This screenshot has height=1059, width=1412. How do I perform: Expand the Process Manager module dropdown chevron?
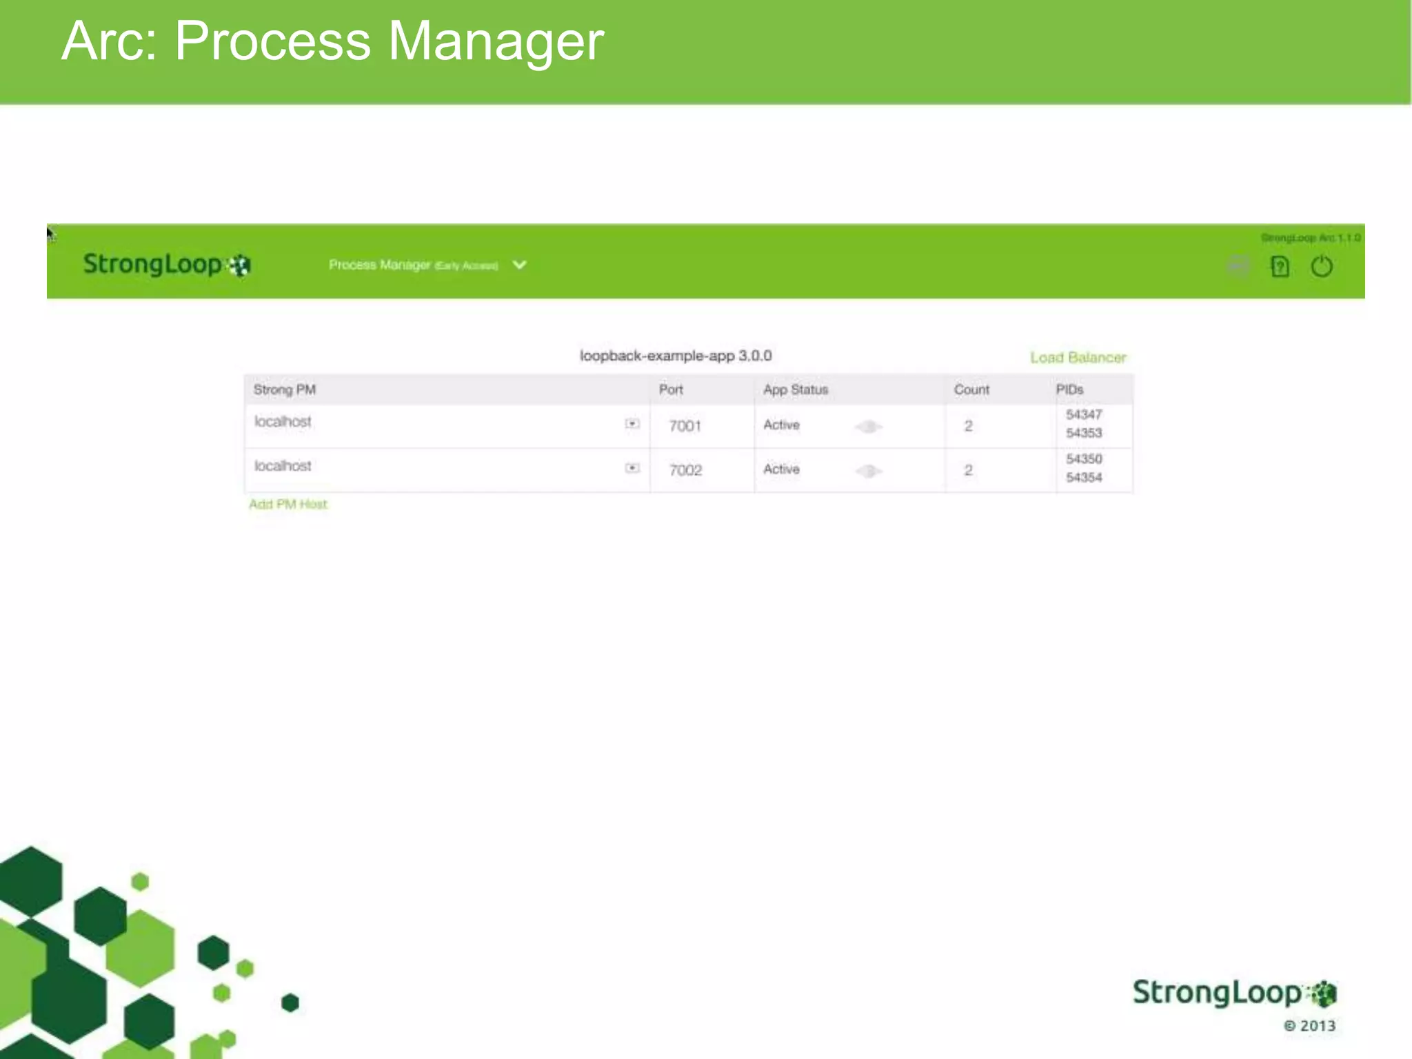[x=520, y=265]
